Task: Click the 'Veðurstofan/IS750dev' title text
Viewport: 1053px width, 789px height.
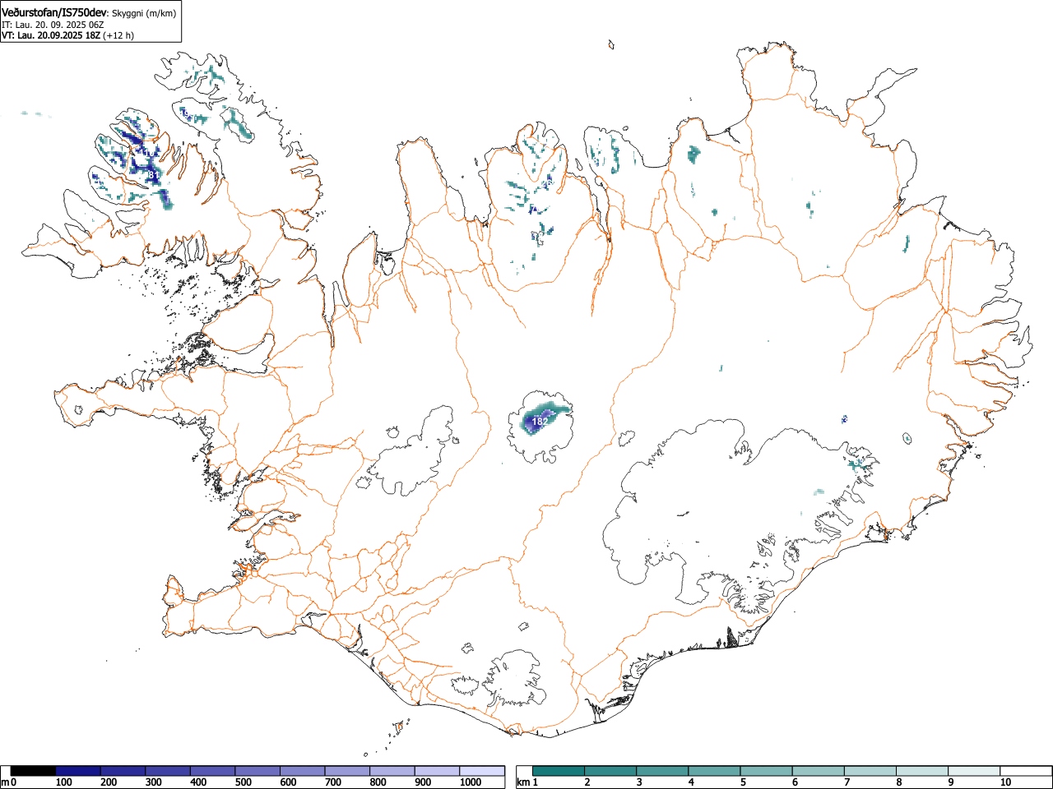Action: pyautogui.click(x=54, y=12)
